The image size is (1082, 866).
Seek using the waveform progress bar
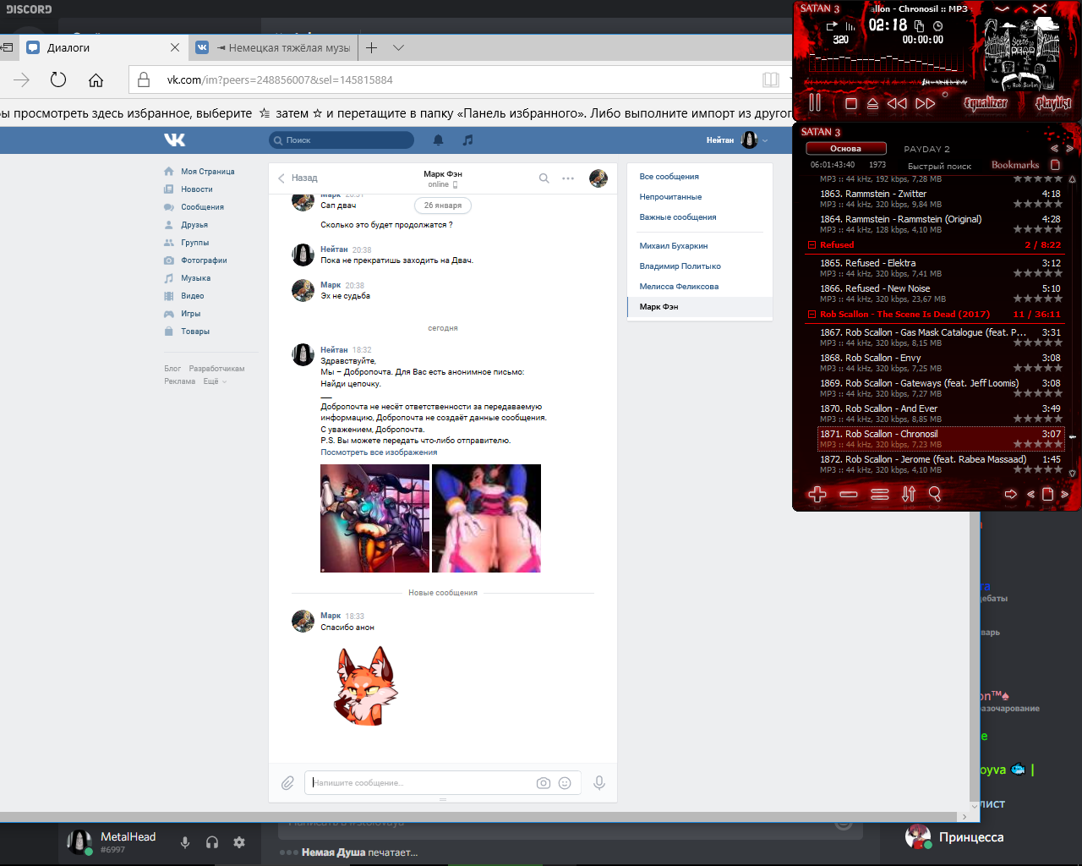tap(887, 82)
